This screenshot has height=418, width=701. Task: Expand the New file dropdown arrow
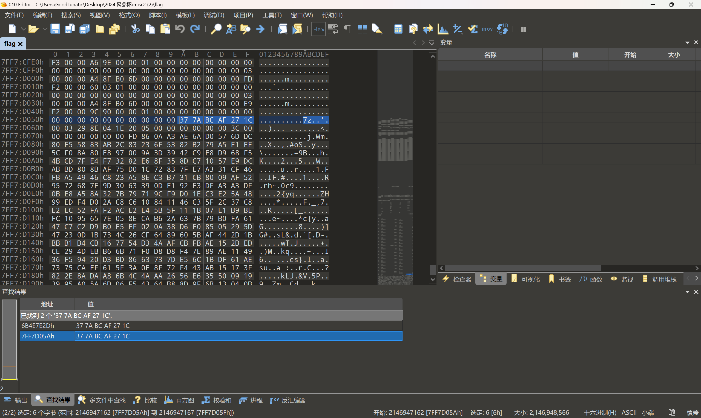point(23,29)
